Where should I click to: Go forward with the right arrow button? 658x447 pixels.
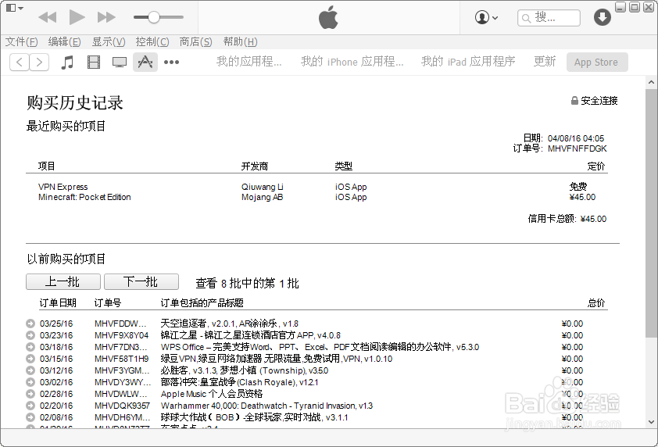tap(39, 62)
